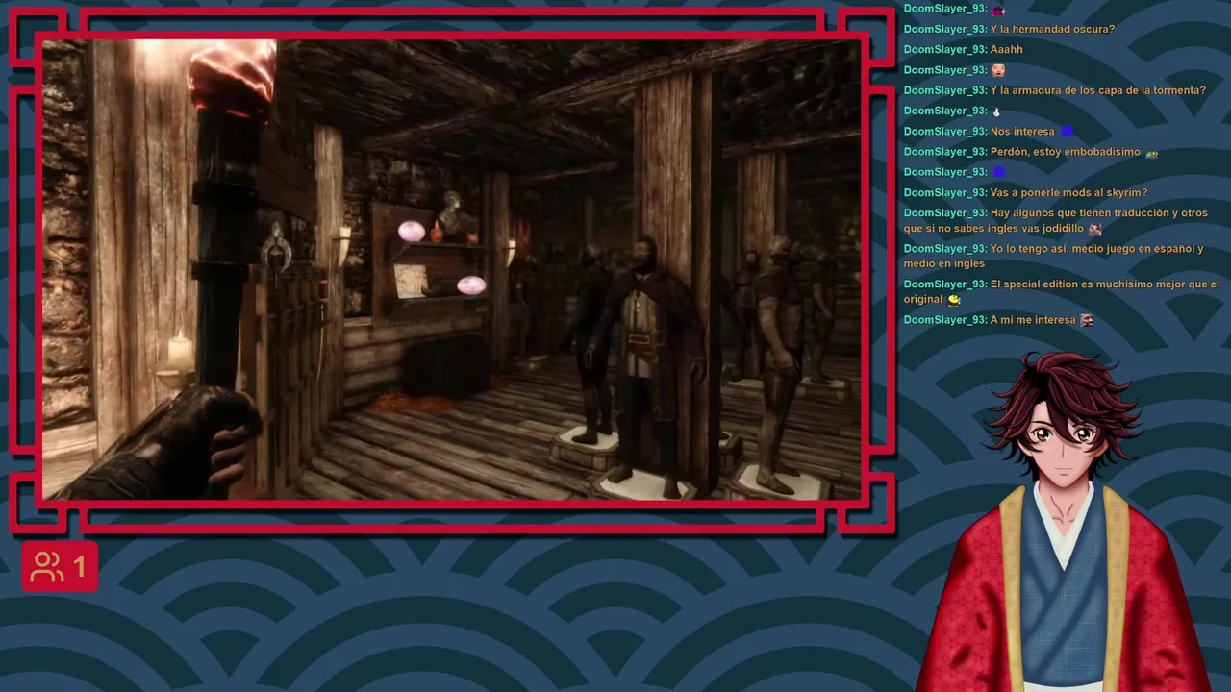The image size is (1231, 692).
Task: Open DoomSlayer_93 username beside 'Perdón, estoy'
Action: [x=945, y=152]
